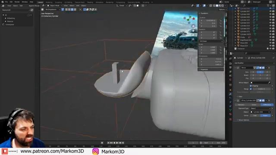Open the Object Mode dropdown
This screenshot has width=276, height=155.
point(54,6)
